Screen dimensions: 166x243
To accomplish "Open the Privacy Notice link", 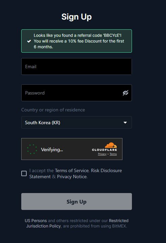I will pyautogui.click(x=72, y=177).
